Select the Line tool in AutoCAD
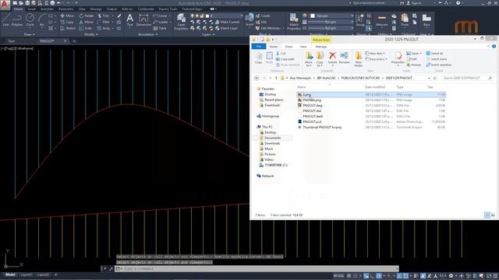 [5, 19]
